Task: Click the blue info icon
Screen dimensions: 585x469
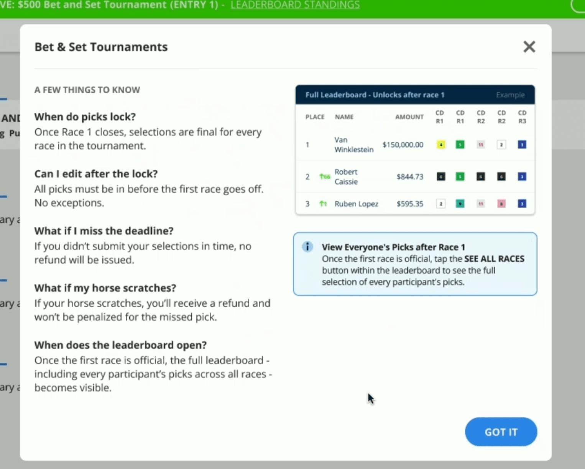Action: [x=307, y=247]
